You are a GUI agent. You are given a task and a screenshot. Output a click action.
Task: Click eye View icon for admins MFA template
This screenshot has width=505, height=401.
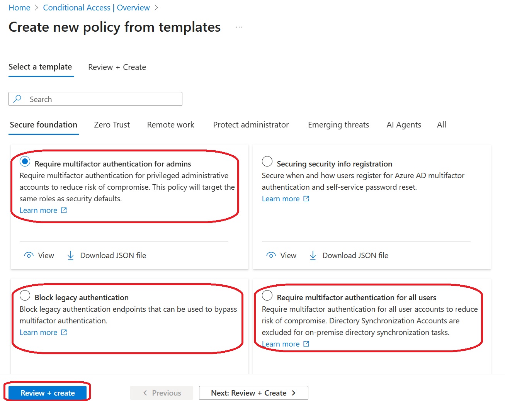29,255
